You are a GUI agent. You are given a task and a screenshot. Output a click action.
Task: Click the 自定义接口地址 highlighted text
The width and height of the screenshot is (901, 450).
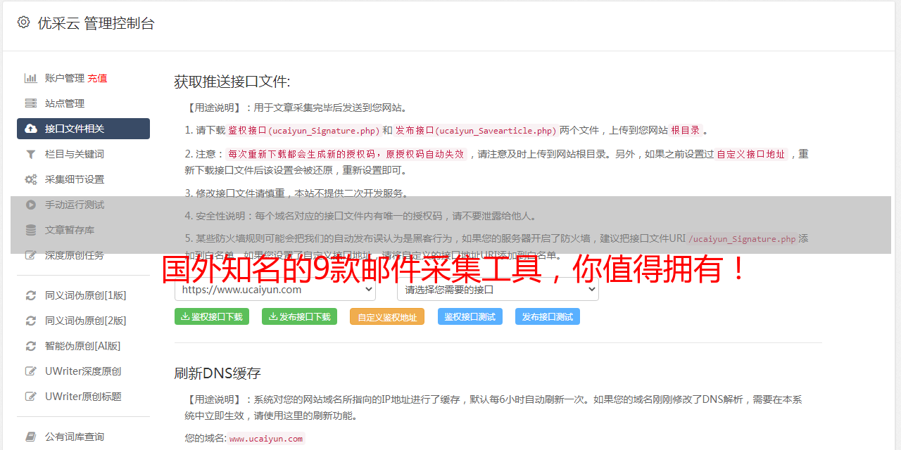[750, 154]
